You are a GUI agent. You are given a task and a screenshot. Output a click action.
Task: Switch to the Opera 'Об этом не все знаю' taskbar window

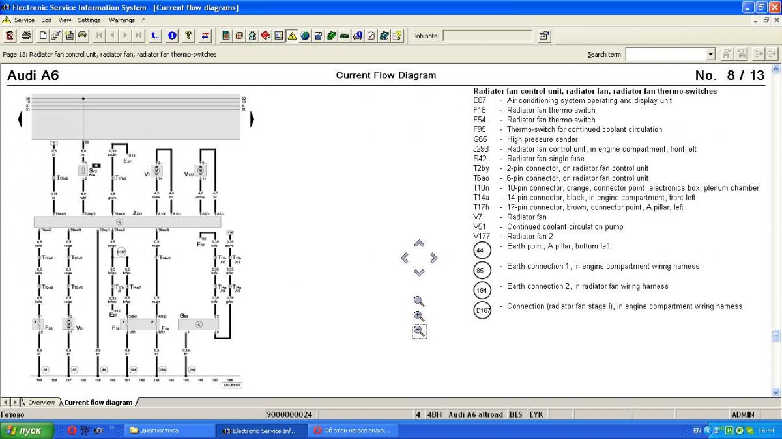[353, 431]
